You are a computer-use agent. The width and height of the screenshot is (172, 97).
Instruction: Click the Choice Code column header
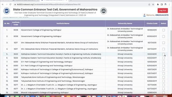tap(152, 23)
